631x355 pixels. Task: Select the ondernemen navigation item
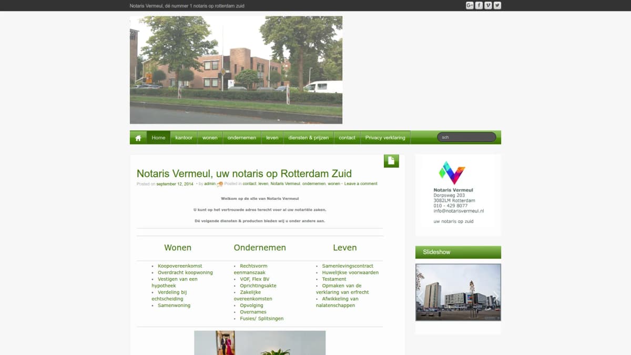coord(242,137)
